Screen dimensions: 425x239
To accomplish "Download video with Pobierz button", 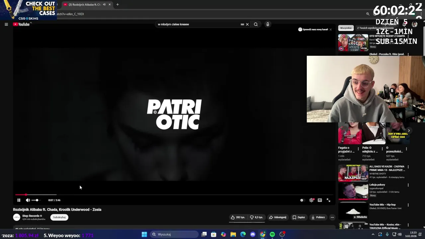I will point(318,217).
